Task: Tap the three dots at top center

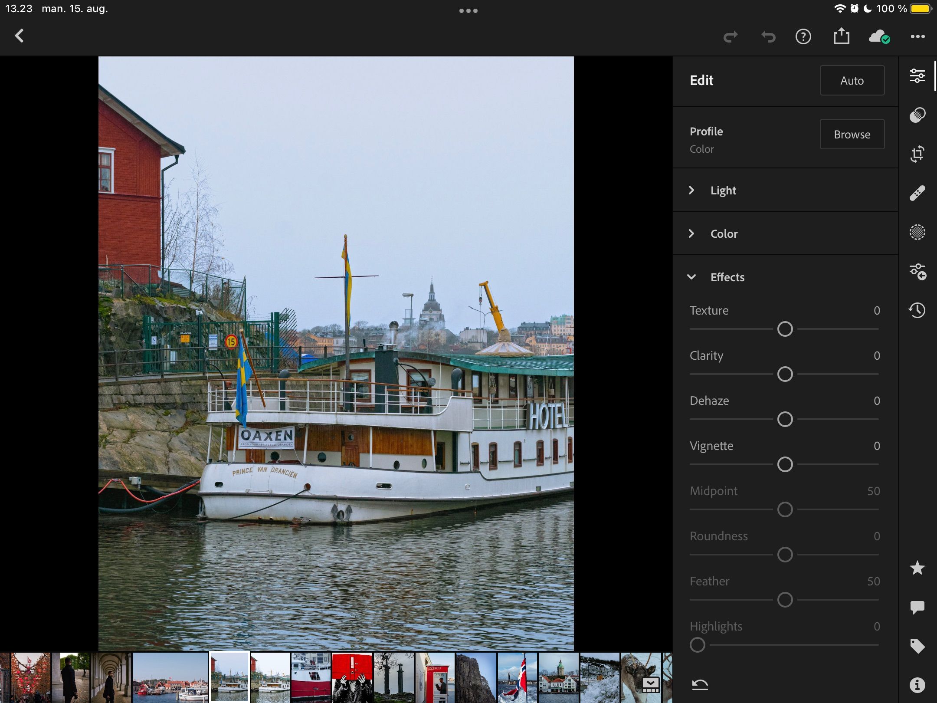Action: (468, 11)
